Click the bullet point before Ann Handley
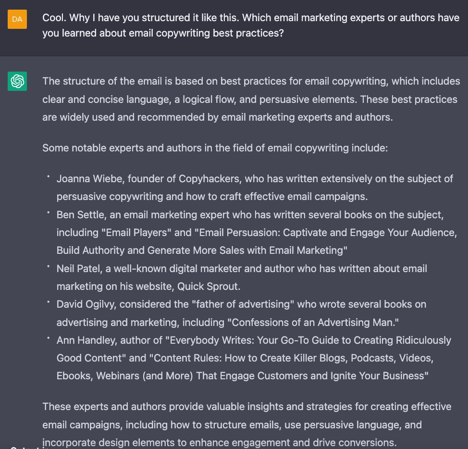Image resolution: width=468 pixels, height=449 pixels. (49, 338)
